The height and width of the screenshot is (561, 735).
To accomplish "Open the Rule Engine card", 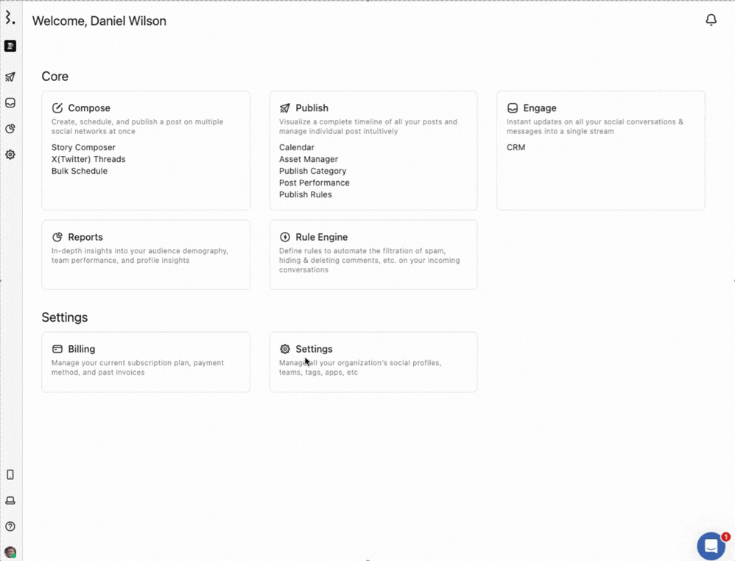I will click(x=373, y=255).
